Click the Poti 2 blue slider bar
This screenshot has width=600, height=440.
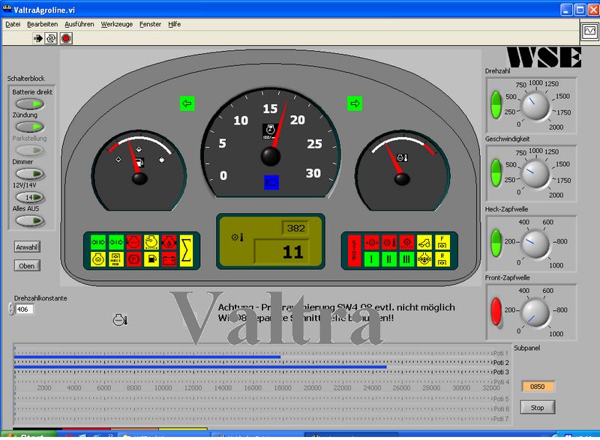[x=147, y=357]
